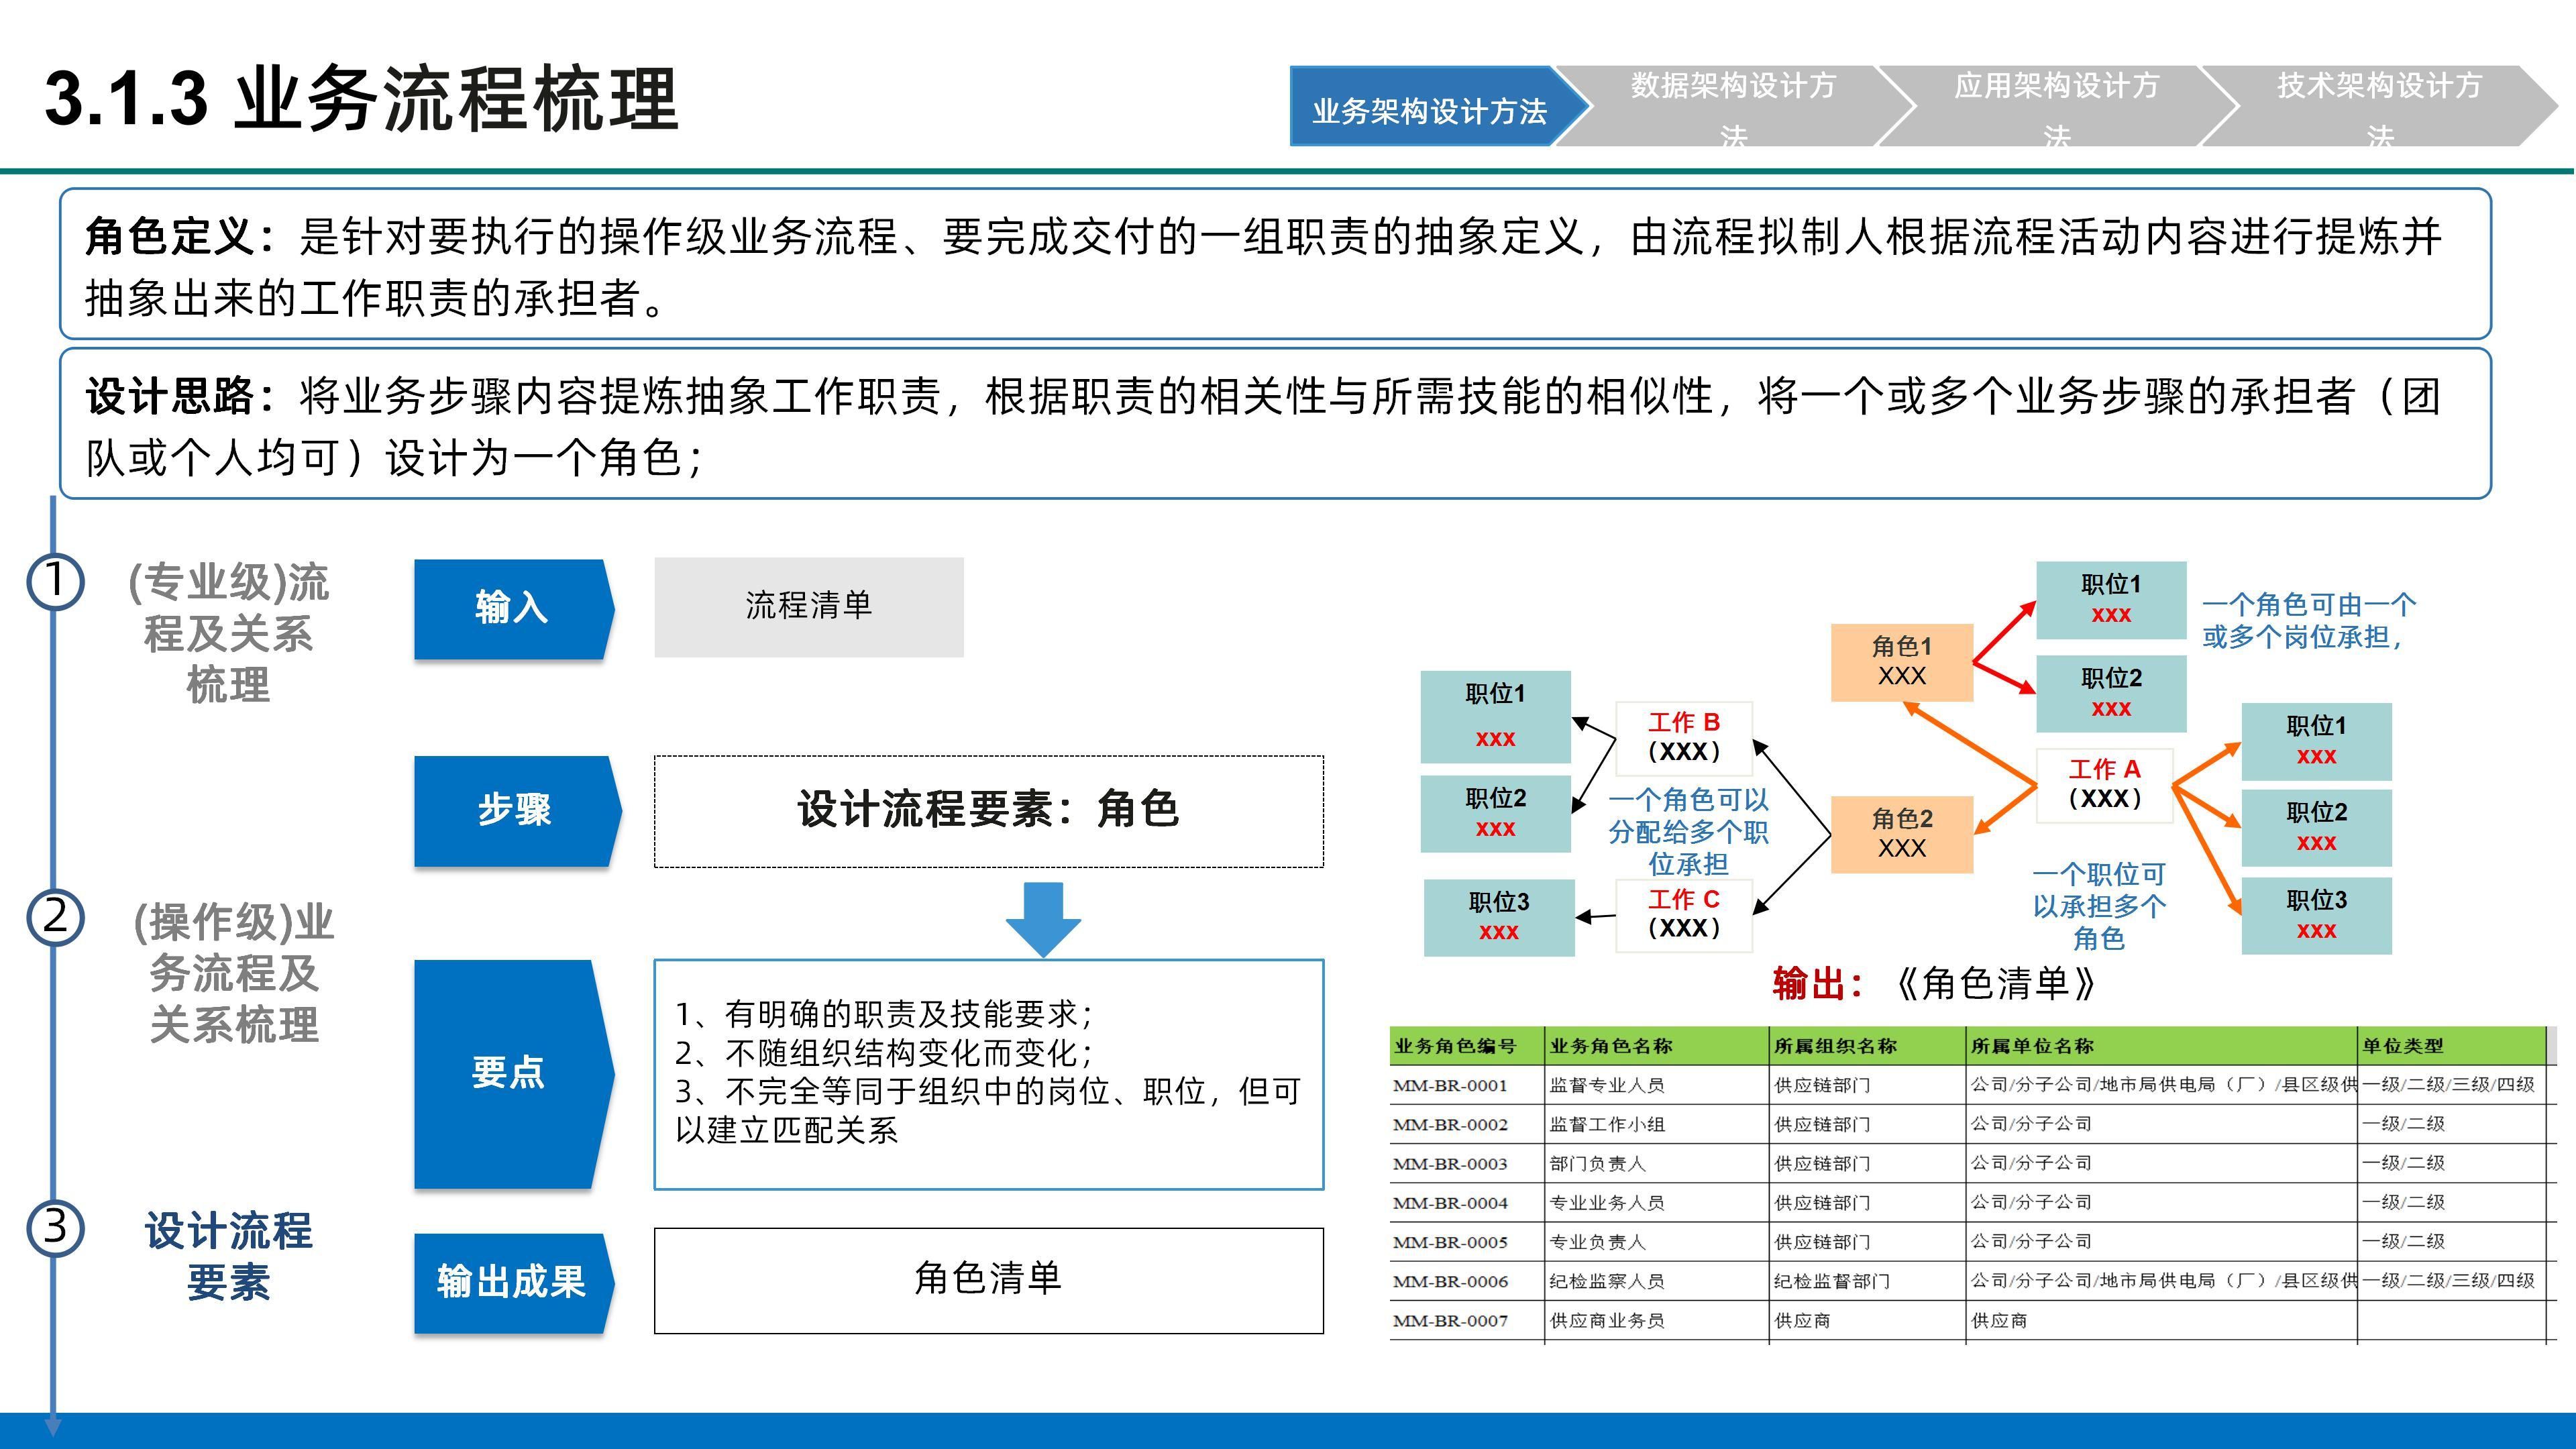Click the 角色清单 output box

989,1280
